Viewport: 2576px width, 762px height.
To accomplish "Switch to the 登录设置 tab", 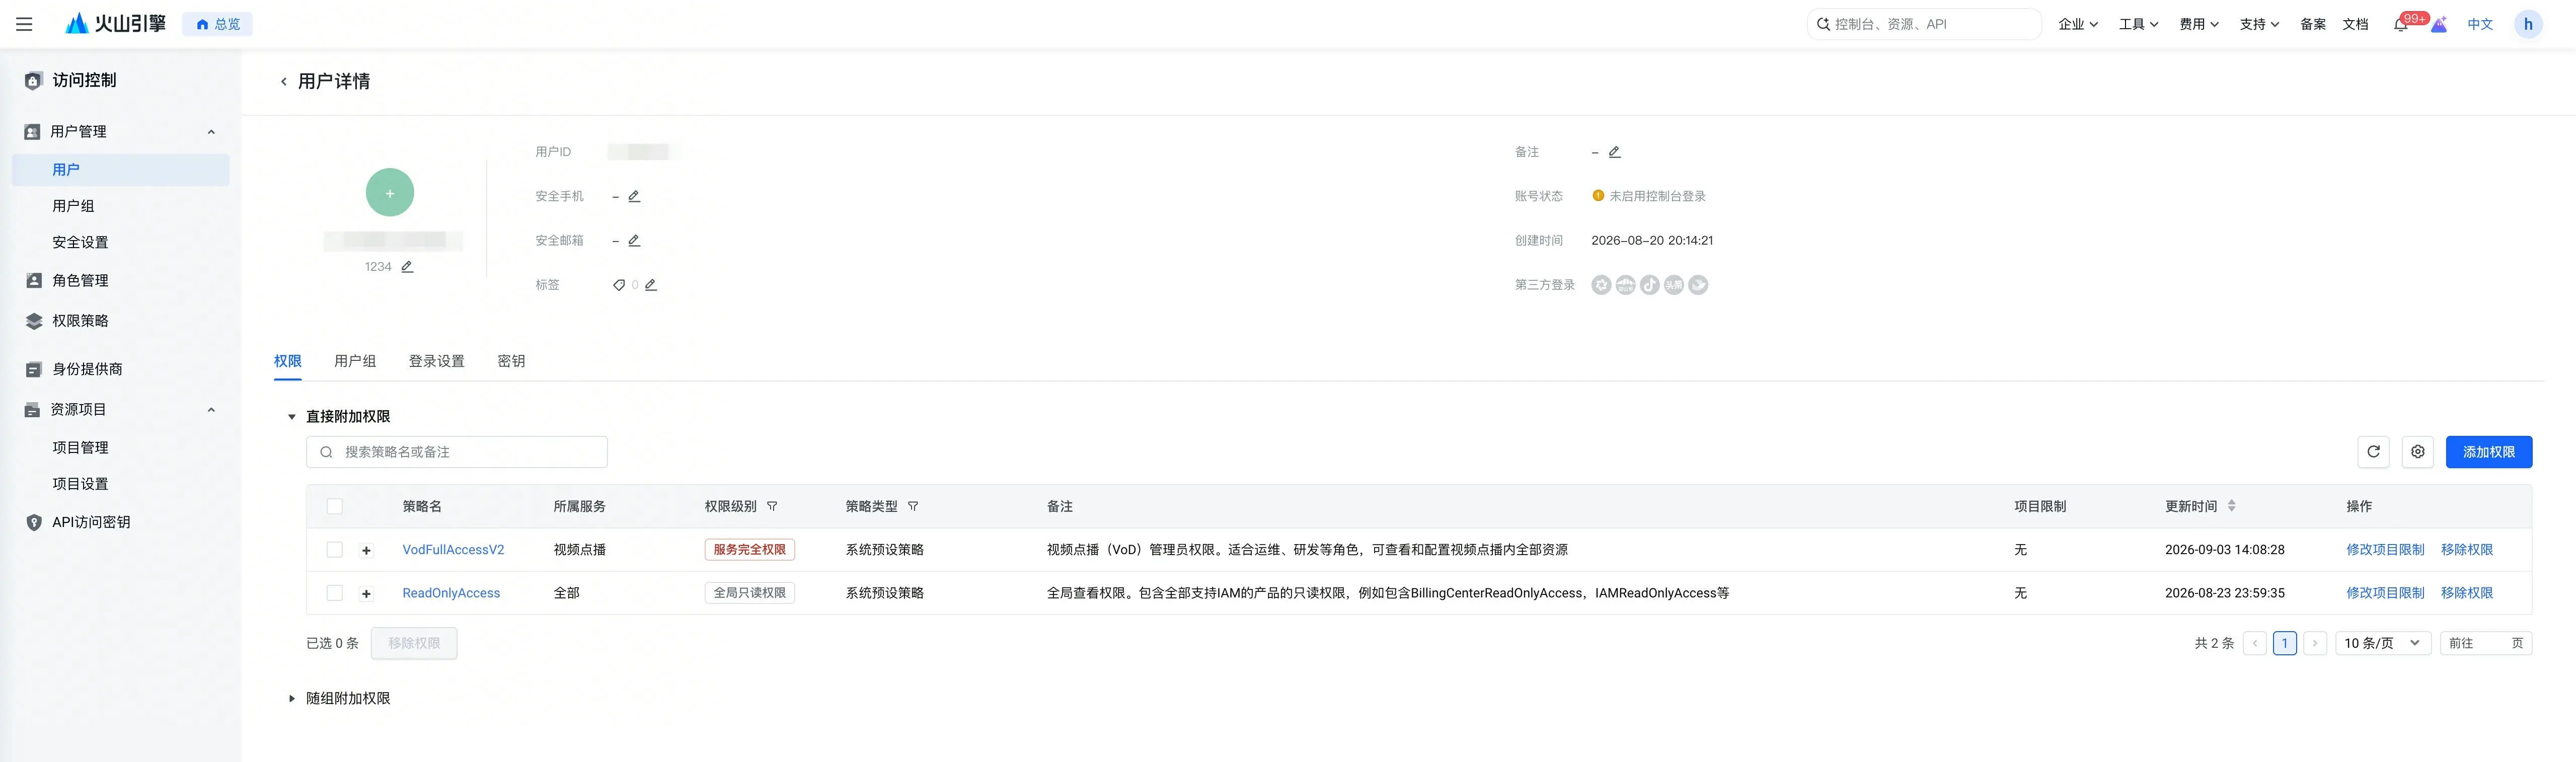I will click(436, 361).
